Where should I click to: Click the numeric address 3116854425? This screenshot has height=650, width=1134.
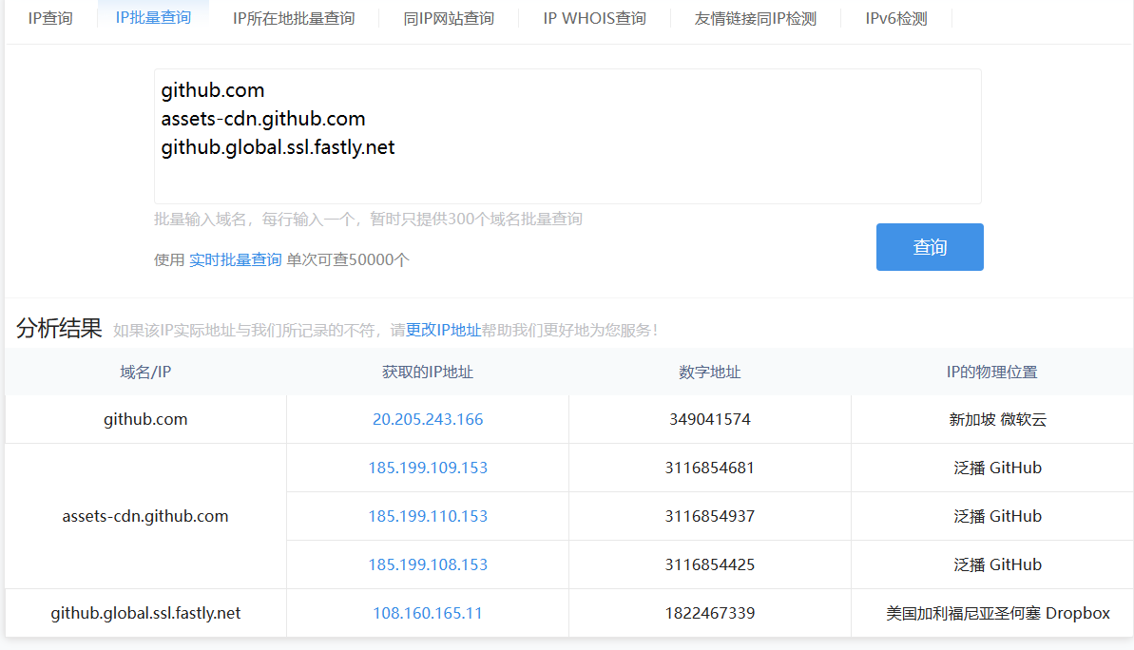pyautogui.click(x=709, y=564)
